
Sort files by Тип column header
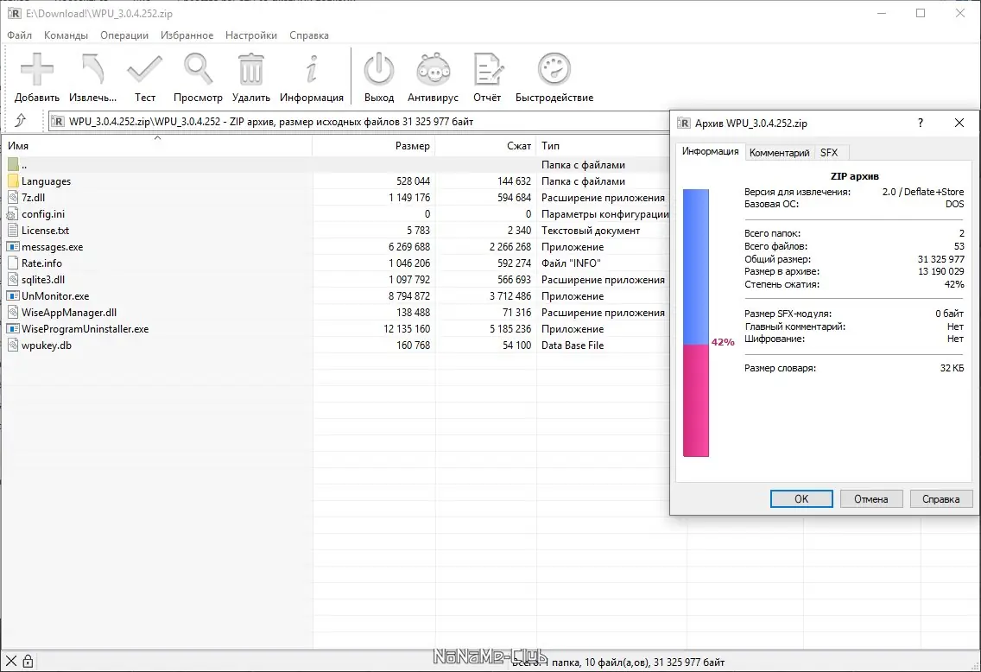tap(603, 145)
